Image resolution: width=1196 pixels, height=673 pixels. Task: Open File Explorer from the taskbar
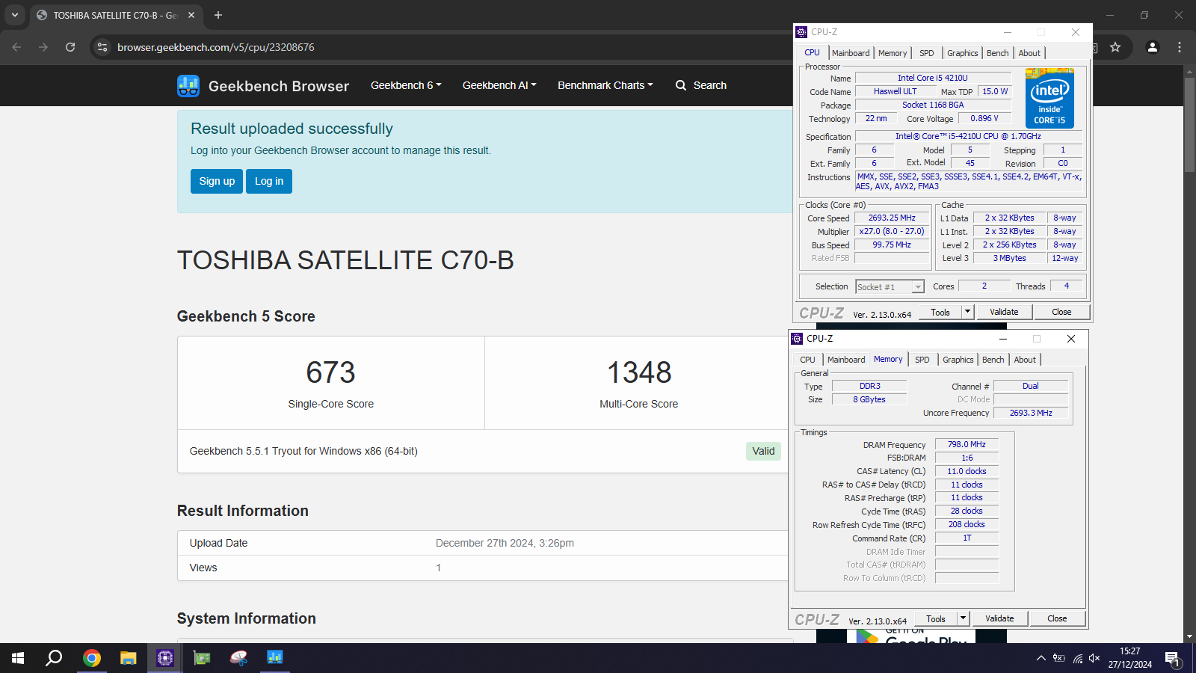pos(129,658)
